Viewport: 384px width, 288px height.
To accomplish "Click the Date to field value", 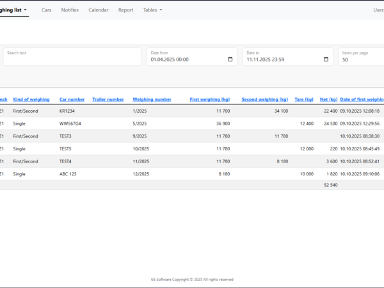I will [266, 60].
